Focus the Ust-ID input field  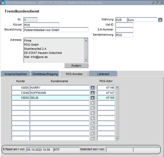[124, 25]
